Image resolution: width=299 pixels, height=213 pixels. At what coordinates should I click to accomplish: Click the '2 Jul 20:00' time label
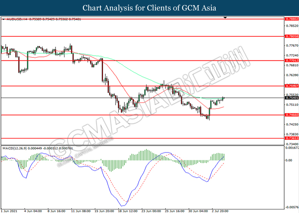coord(220,211)
